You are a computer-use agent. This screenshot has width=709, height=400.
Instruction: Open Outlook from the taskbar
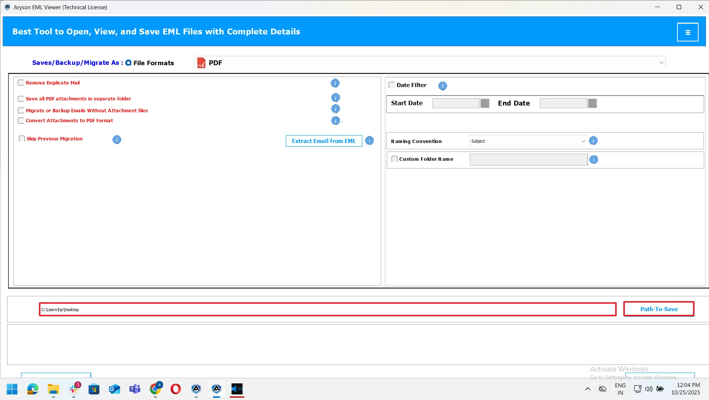115,389
